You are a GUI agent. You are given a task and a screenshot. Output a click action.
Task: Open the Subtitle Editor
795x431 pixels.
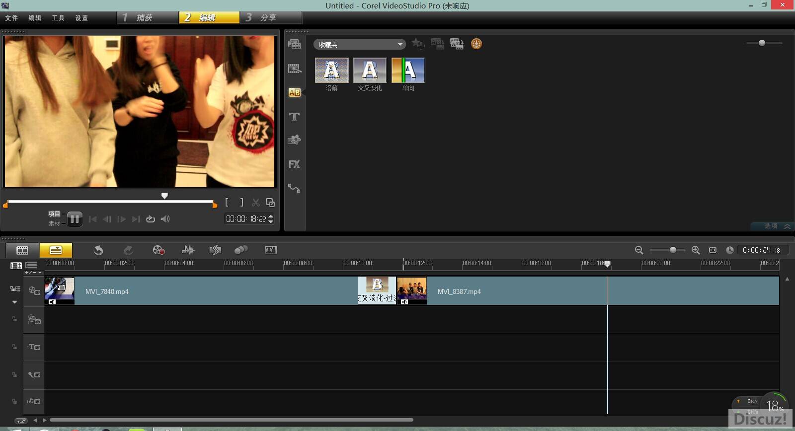(271, 250)
